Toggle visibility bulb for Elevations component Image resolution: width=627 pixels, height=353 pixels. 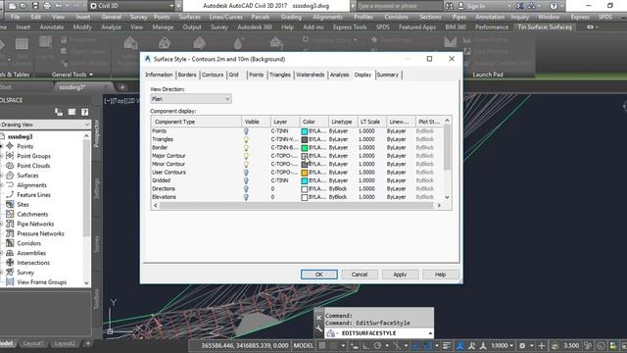pyautogui.click(x=246, y=197)
